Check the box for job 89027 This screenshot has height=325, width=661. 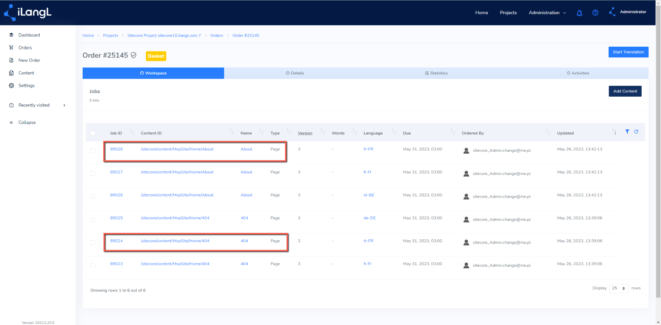[x=93, y=173]
